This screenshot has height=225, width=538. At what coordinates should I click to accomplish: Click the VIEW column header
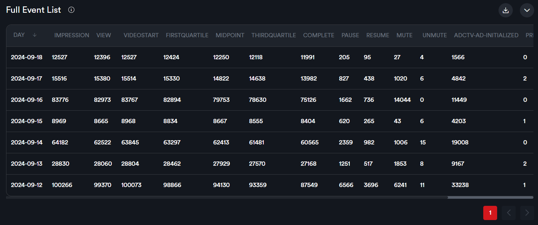click(x=104, y=35)
